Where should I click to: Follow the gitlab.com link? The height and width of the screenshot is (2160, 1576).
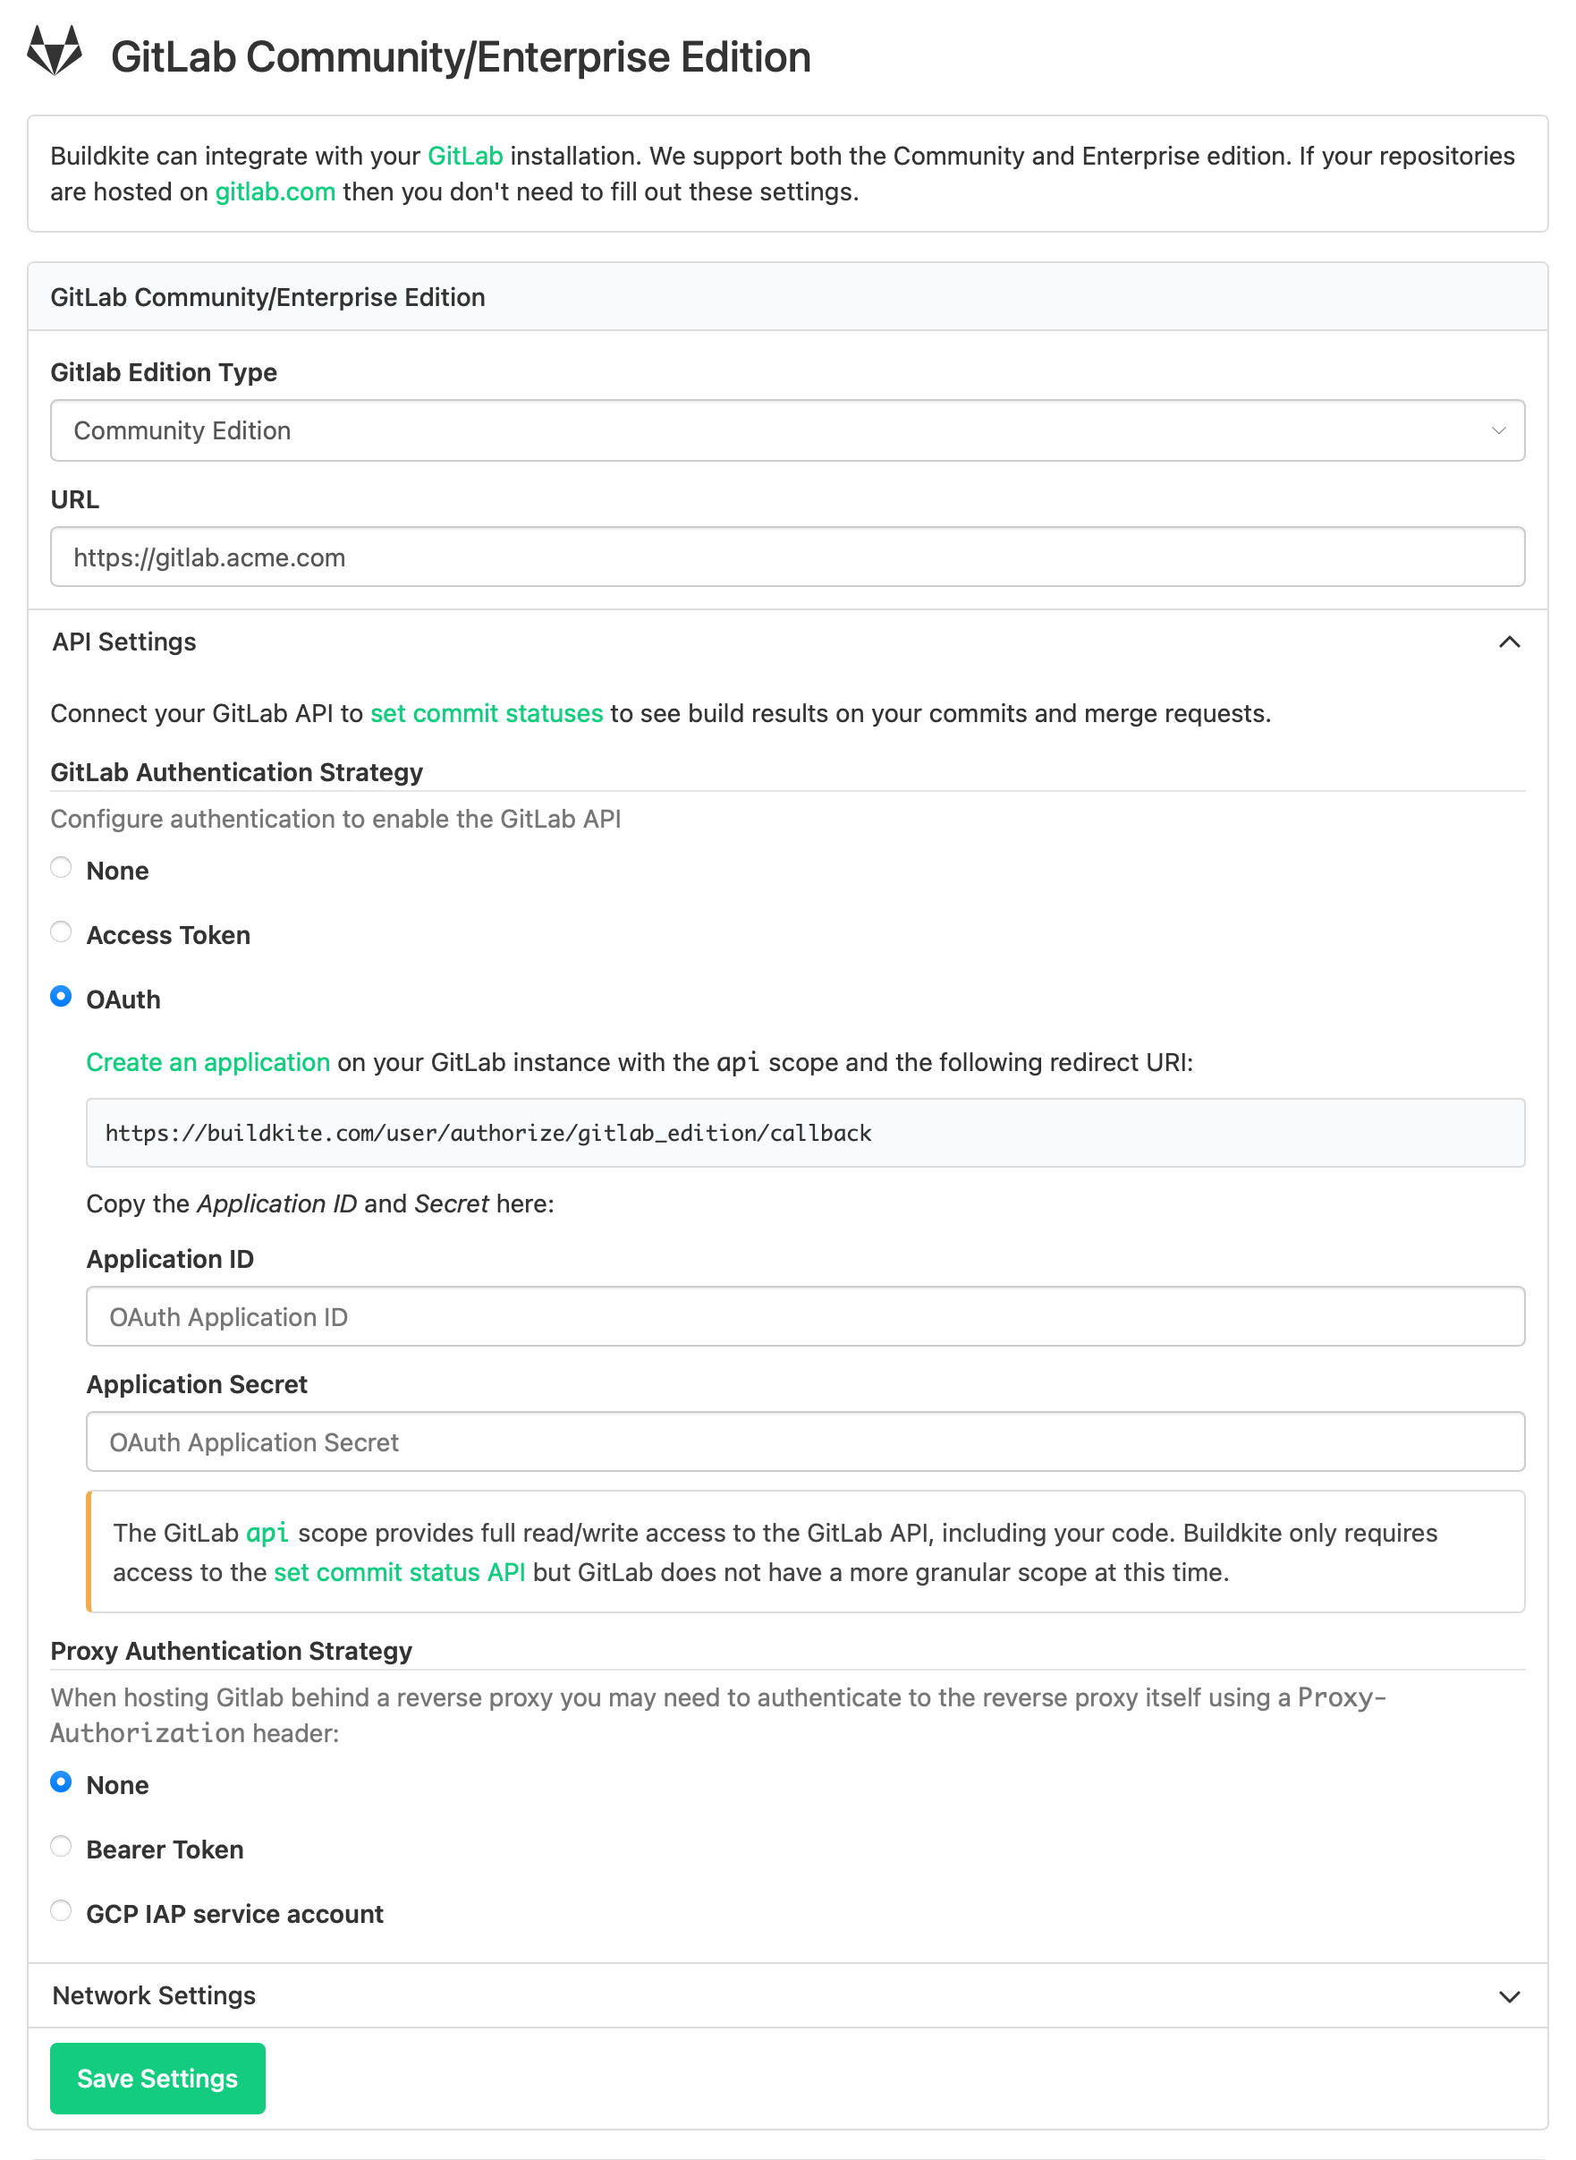(274, 191)
